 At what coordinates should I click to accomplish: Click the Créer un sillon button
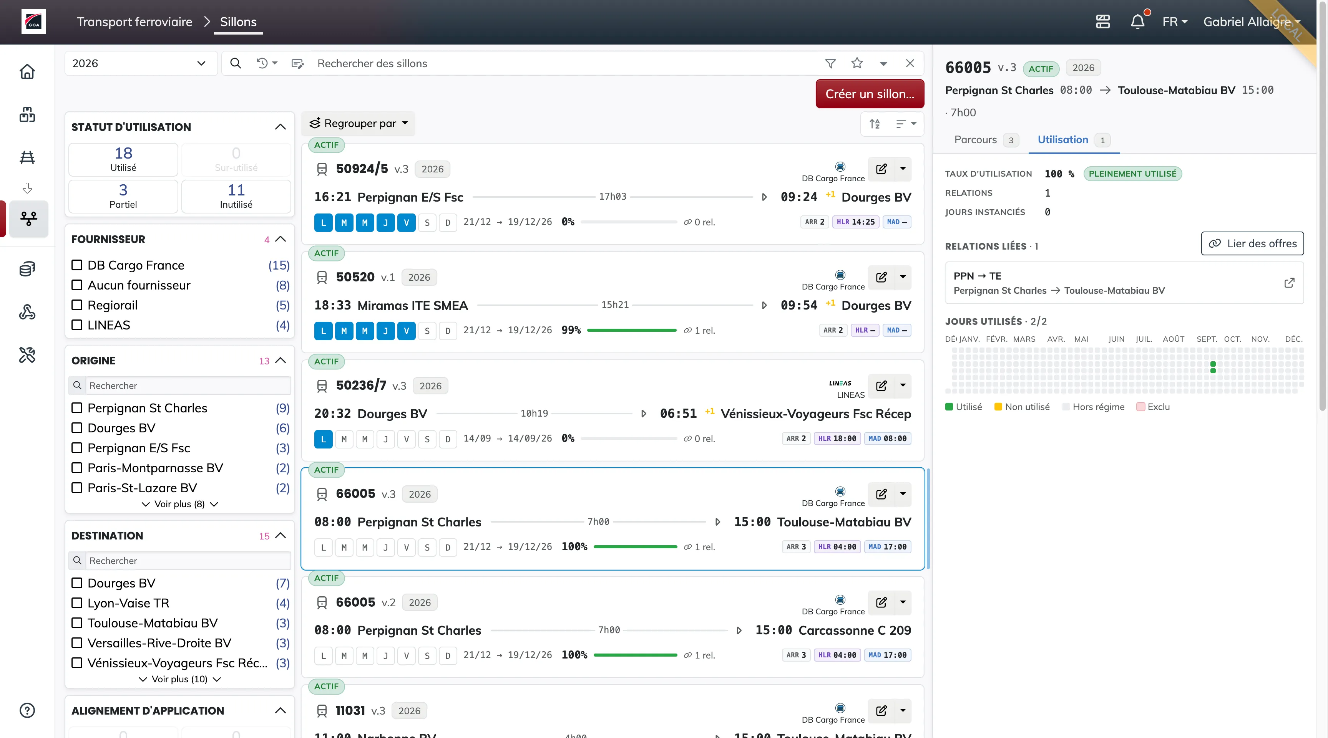(870, 94)
